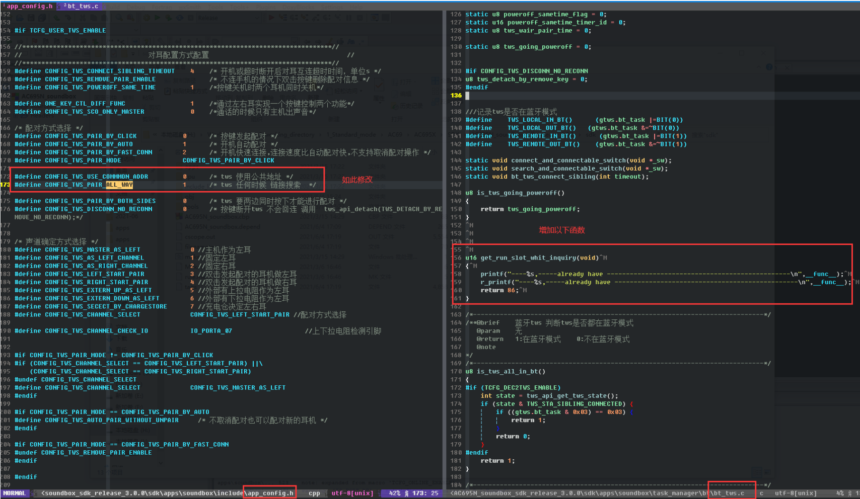The width and height of the screenshot is (860, 499).
Task: Click the cpp filetype in left status line
Action: (314, 493)
